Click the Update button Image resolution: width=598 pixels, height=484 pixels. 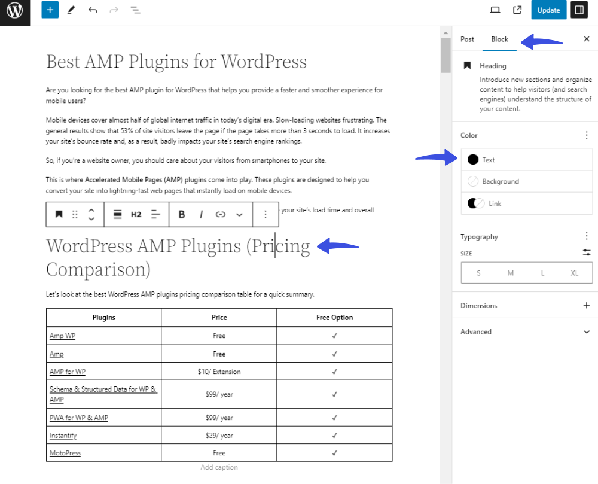[x=548, y=10]
